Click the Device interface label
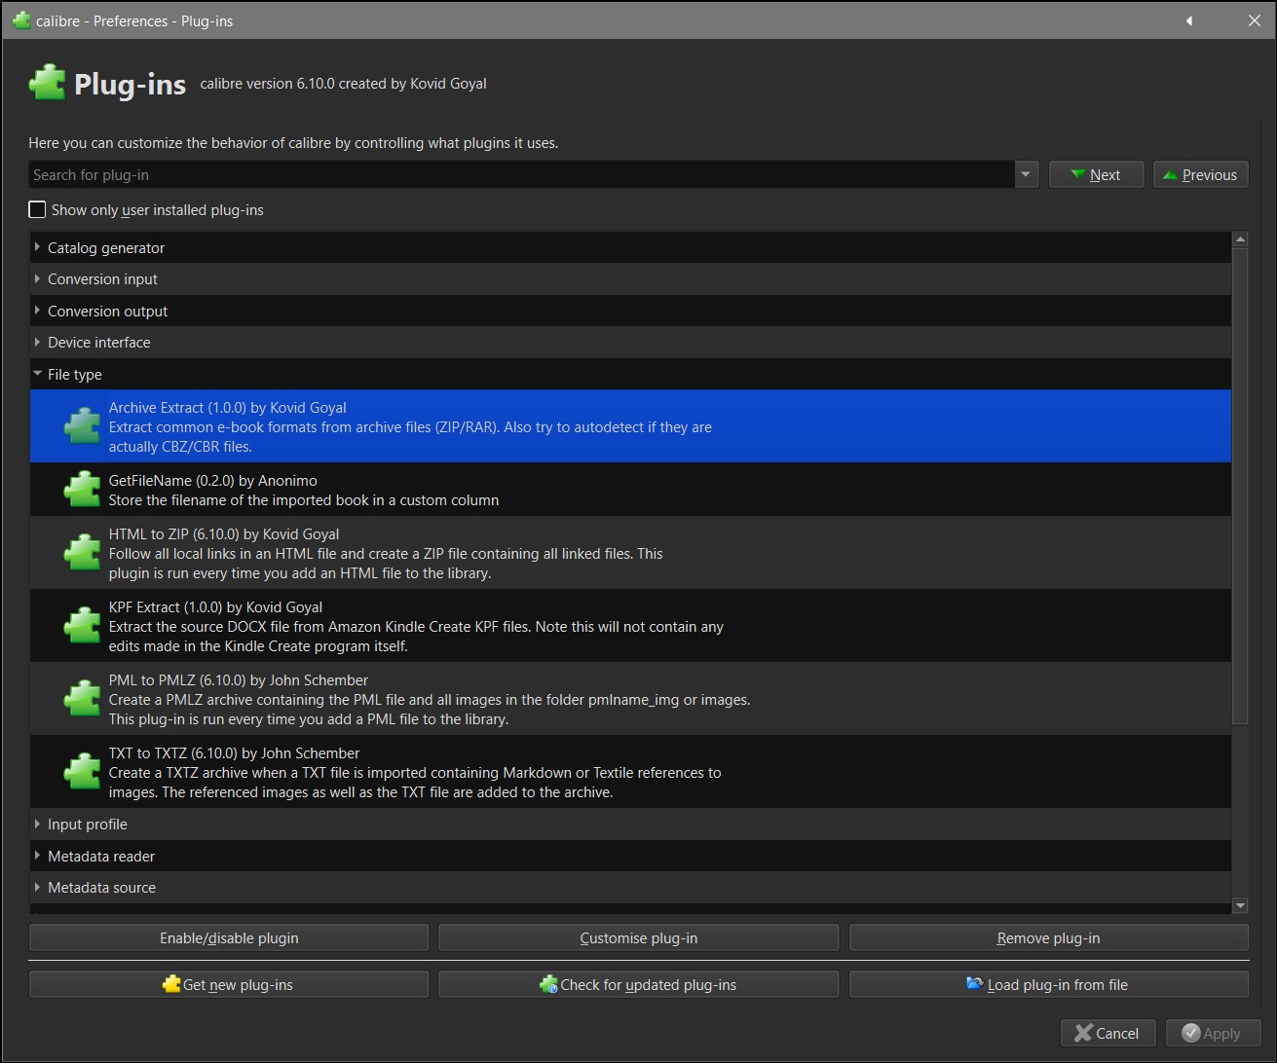Screen dimensions: 1277x1063 [x=98, y=342]
